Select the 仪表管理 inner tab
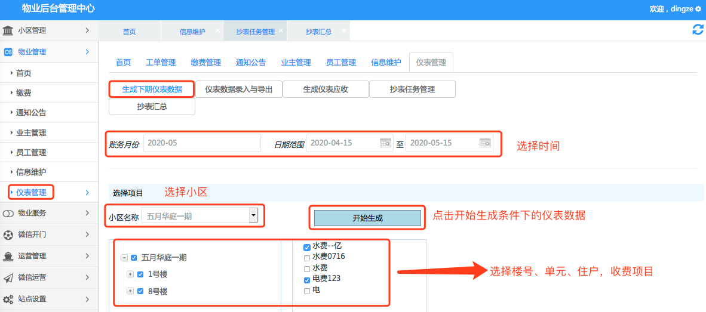This screenshot has width=706, height=312. point(431,63)
